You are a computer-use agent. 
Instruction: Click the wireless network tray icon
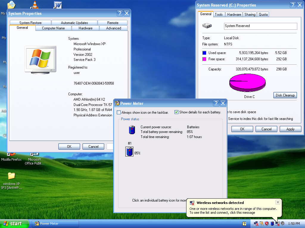coord(278,224)
